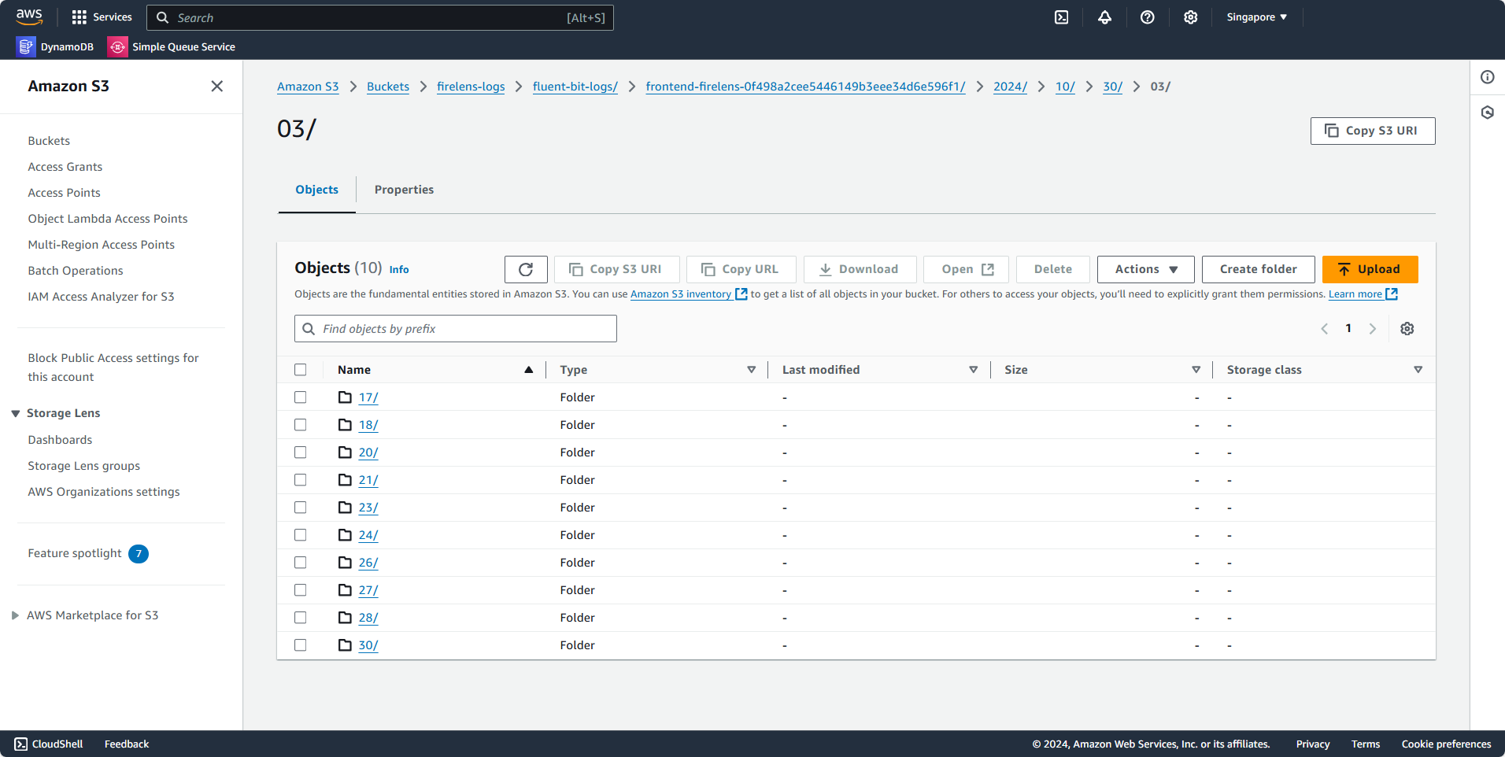
Task: Open the info panel icon on right edge
Action: (x=1488, y=77)
